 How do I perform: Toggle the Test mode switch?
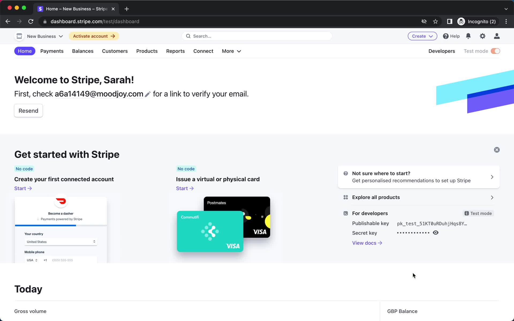(495, 51)
